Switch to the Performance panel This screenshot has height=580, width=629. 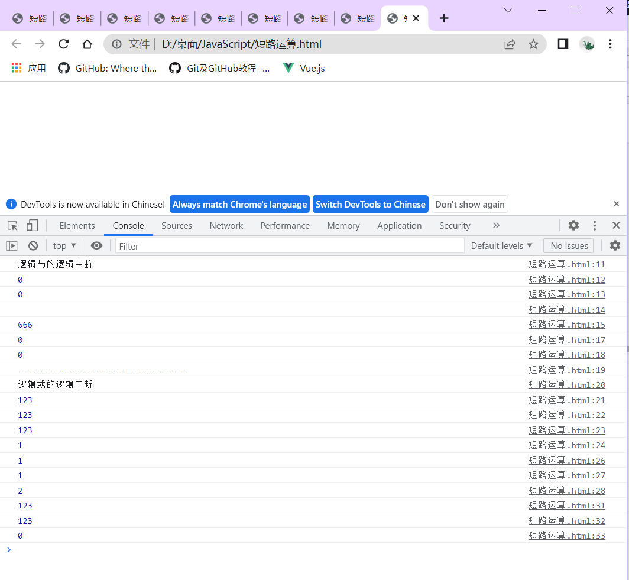tap(285, 226)
